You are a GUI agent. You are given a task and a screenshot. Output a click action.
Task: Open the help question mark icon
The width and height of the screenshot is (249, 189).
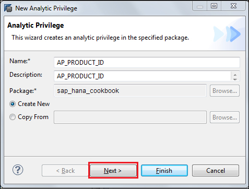pyautogui.click(x=18, y=170)
